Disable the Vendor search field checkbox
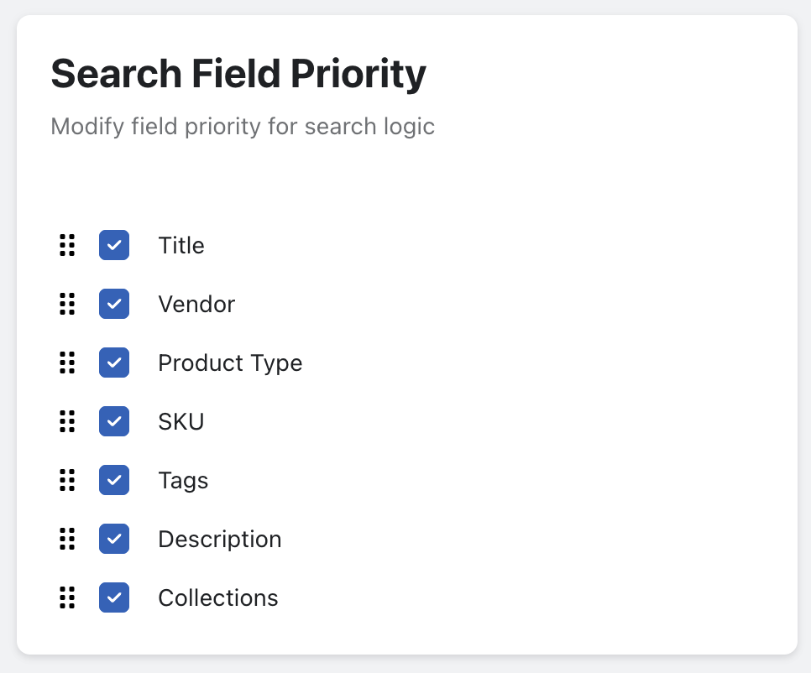Screen dimensions: 811x673 [x=114, y=304]
